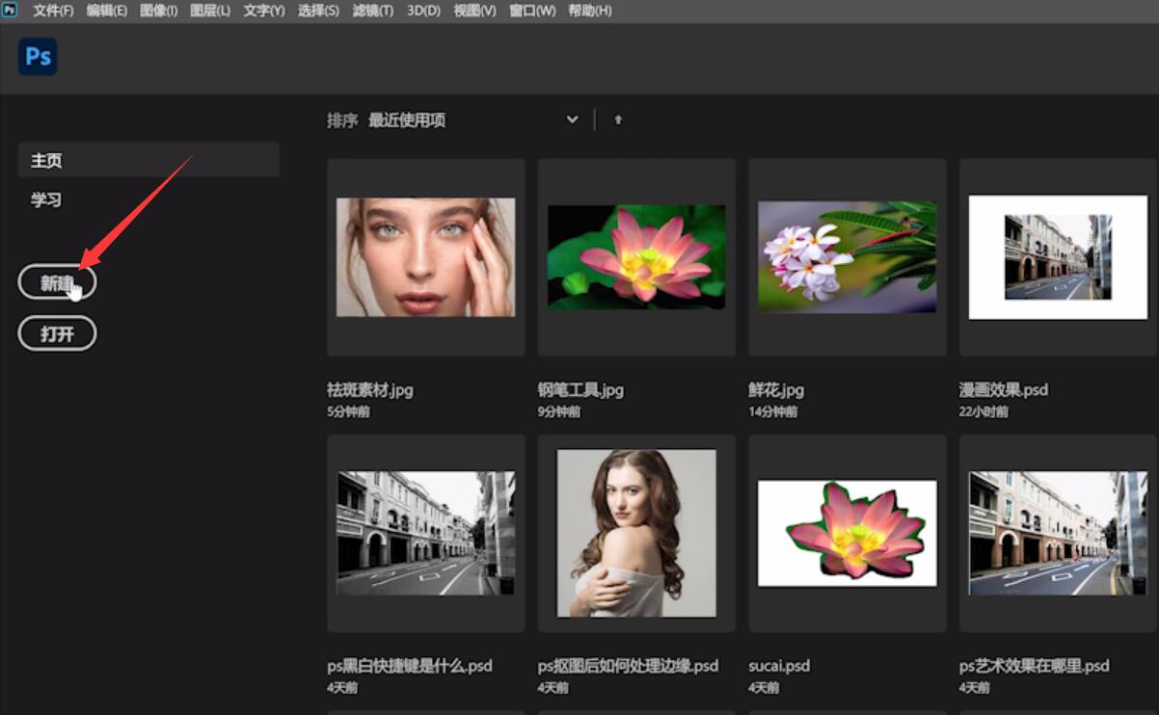Open the 选择(S) menu
The height and width of the screenshot is (715, 1159).
(x=318, y=11)
